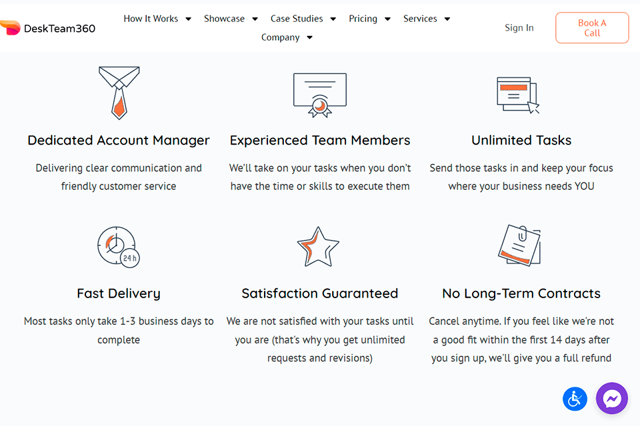Click the No Long-Term Contracts heading
The width and height of the screenshot is (640, 426).
tap(521, 294)
